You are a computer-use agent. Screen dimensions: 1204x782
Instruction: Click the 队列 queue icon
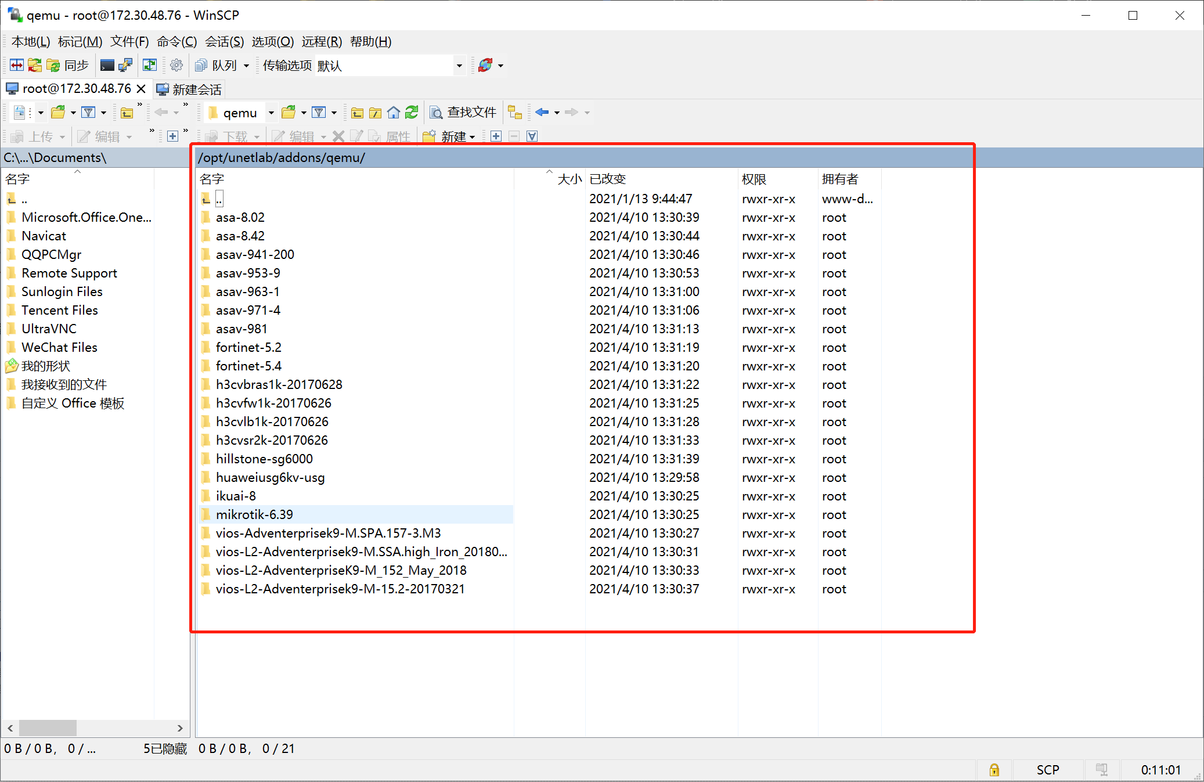click(201, 65)
